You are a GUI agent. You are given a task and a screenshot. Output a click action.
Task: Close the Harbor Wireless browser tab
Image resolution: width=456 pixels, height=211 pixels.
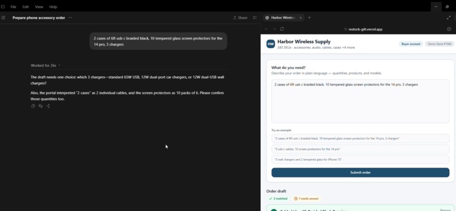(x=300, y=17)
